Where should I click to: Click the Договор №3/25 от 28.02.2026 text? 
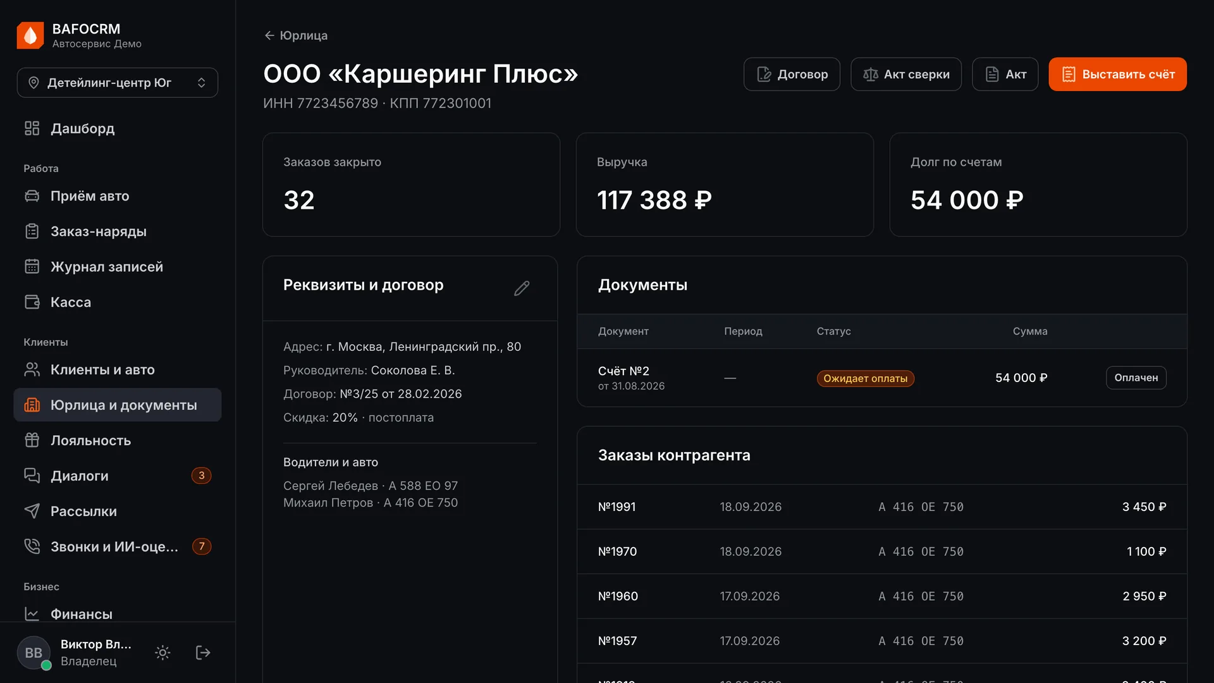372,394
